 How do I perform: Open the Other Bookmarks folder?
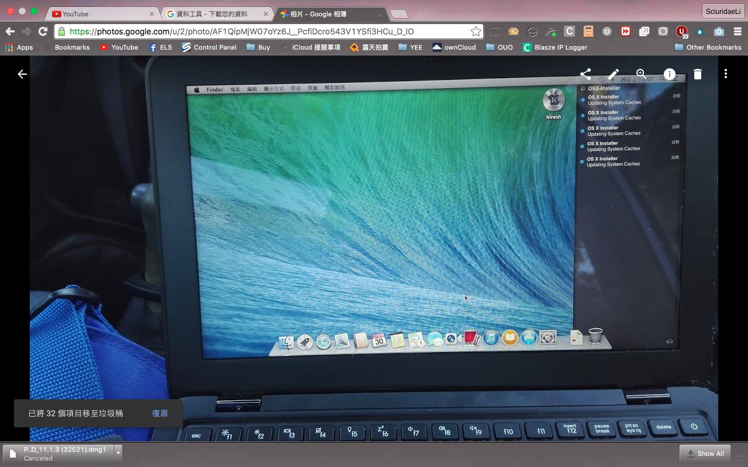(708, 47)
